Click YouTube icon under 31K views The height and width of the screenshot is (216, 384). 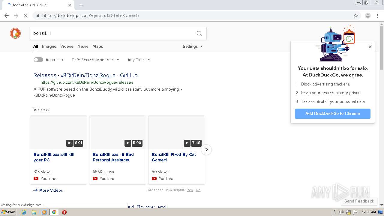click(36, 178)
